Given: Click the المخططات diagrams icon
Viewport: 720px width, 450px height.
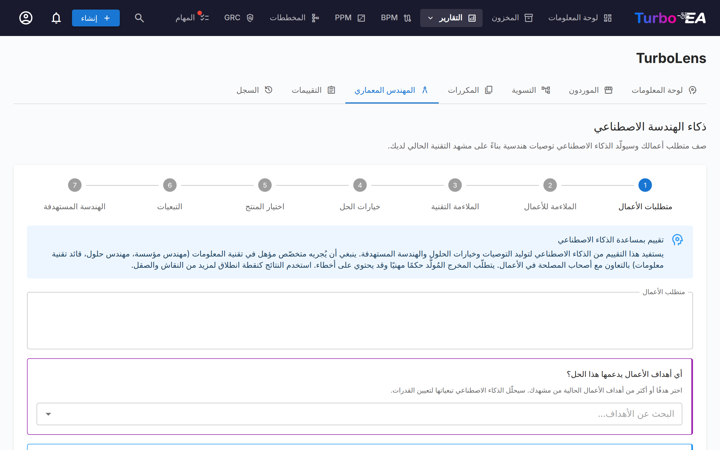Looking at the screenshot, I should pos(315,18).
